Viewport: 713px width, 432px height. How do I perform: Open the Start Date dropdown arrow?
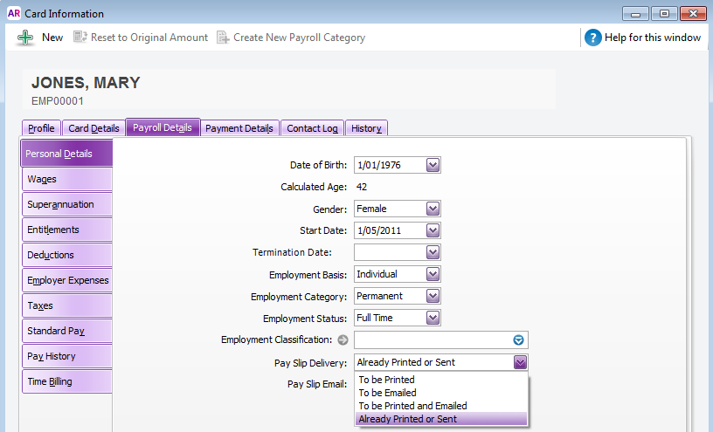click(x=433, y=230)
